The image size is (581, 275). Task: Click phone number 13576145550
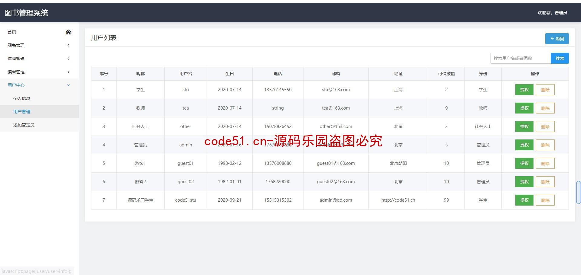[278, 90]
